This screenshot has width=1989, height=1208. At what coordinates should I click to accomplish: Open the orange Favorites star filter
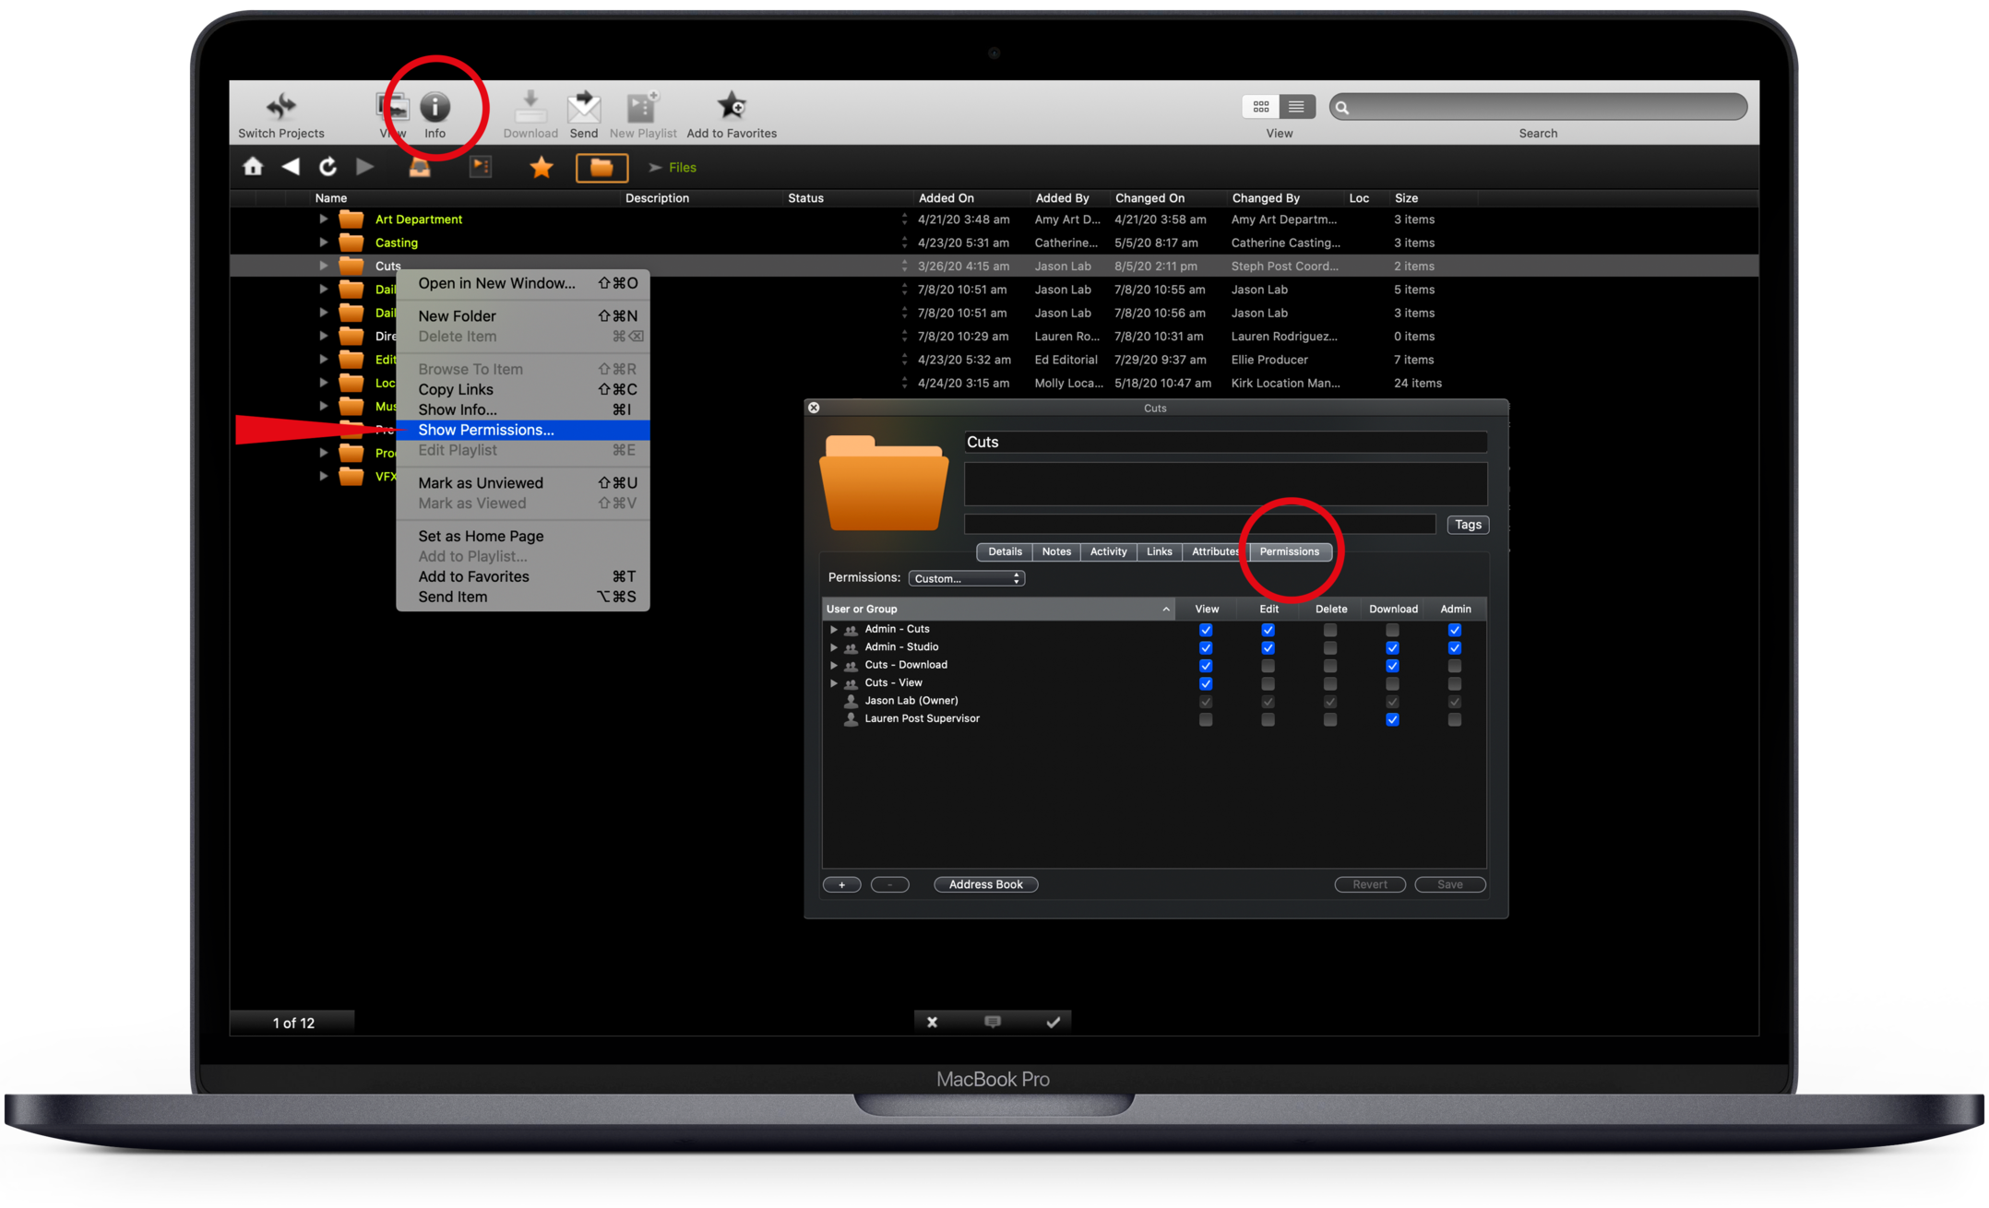542,167
